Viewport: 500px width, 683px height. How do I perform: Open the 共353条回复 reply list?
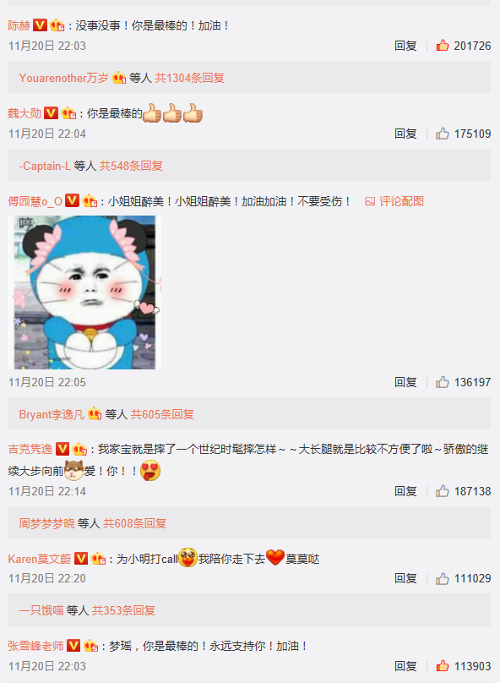pyautogui.click(x=123, y=610)
